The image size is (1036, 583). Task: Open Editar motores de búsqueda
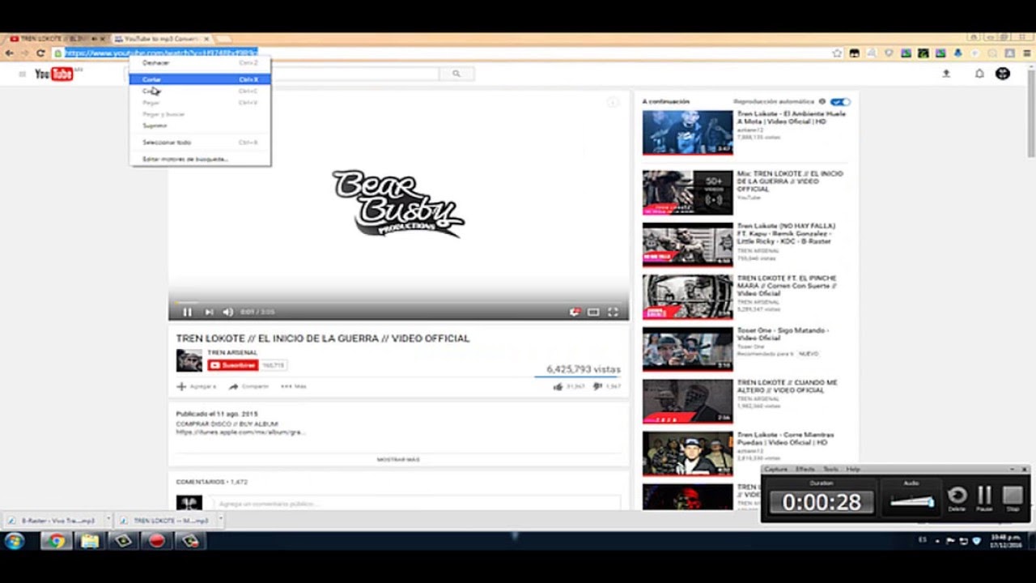point(200,159)
